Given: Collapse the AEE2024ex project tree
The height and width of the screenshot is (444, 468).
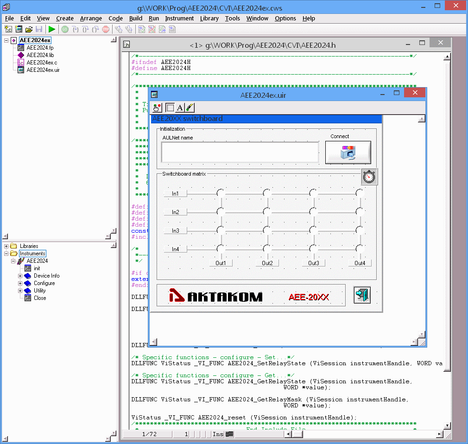Looking at the screenshot, I should point(6,40).
